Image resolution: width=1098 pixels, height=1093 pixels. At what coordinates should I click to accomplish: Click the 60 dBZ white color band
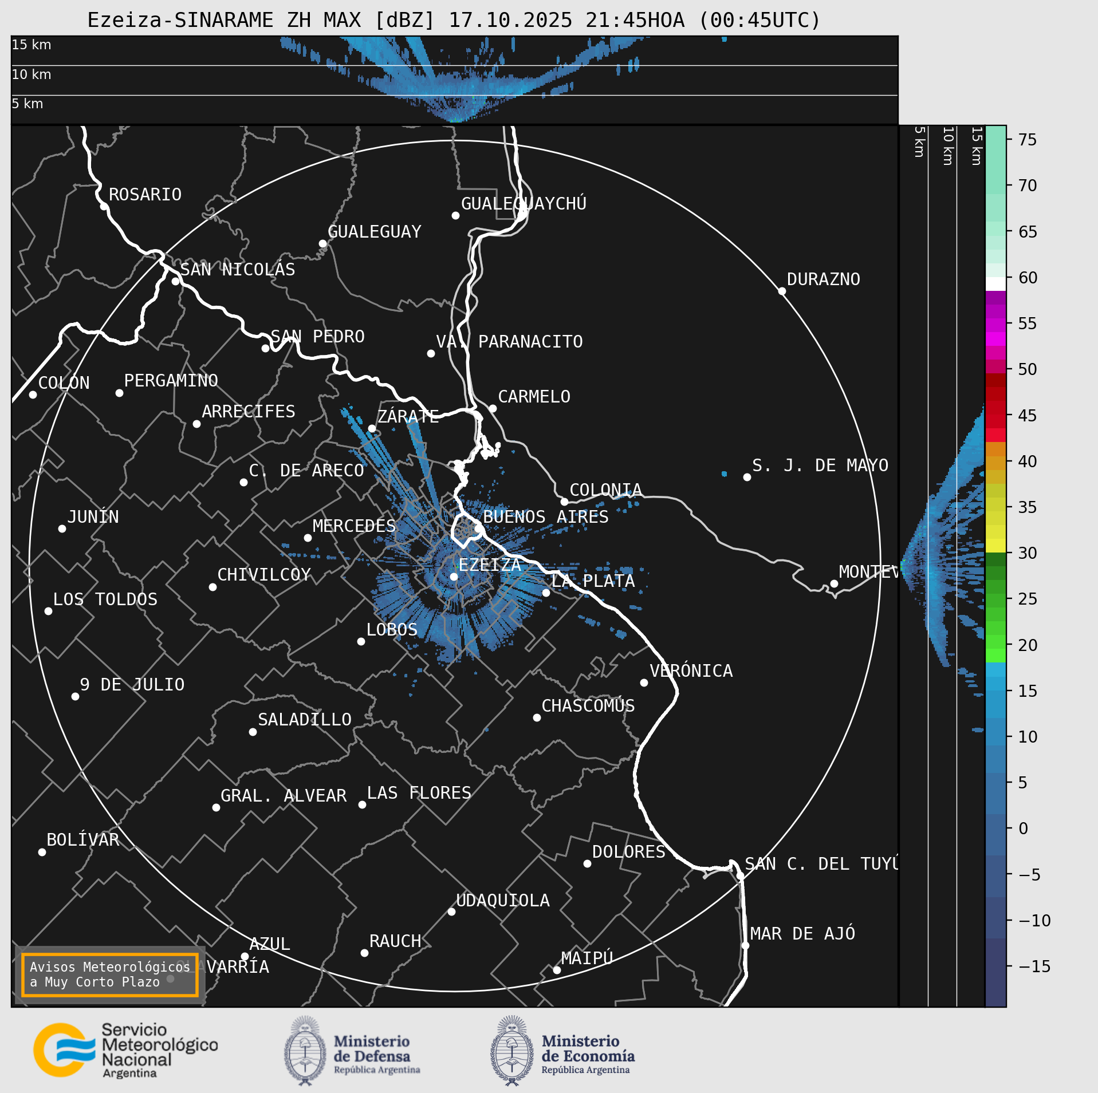click(995, 284)
